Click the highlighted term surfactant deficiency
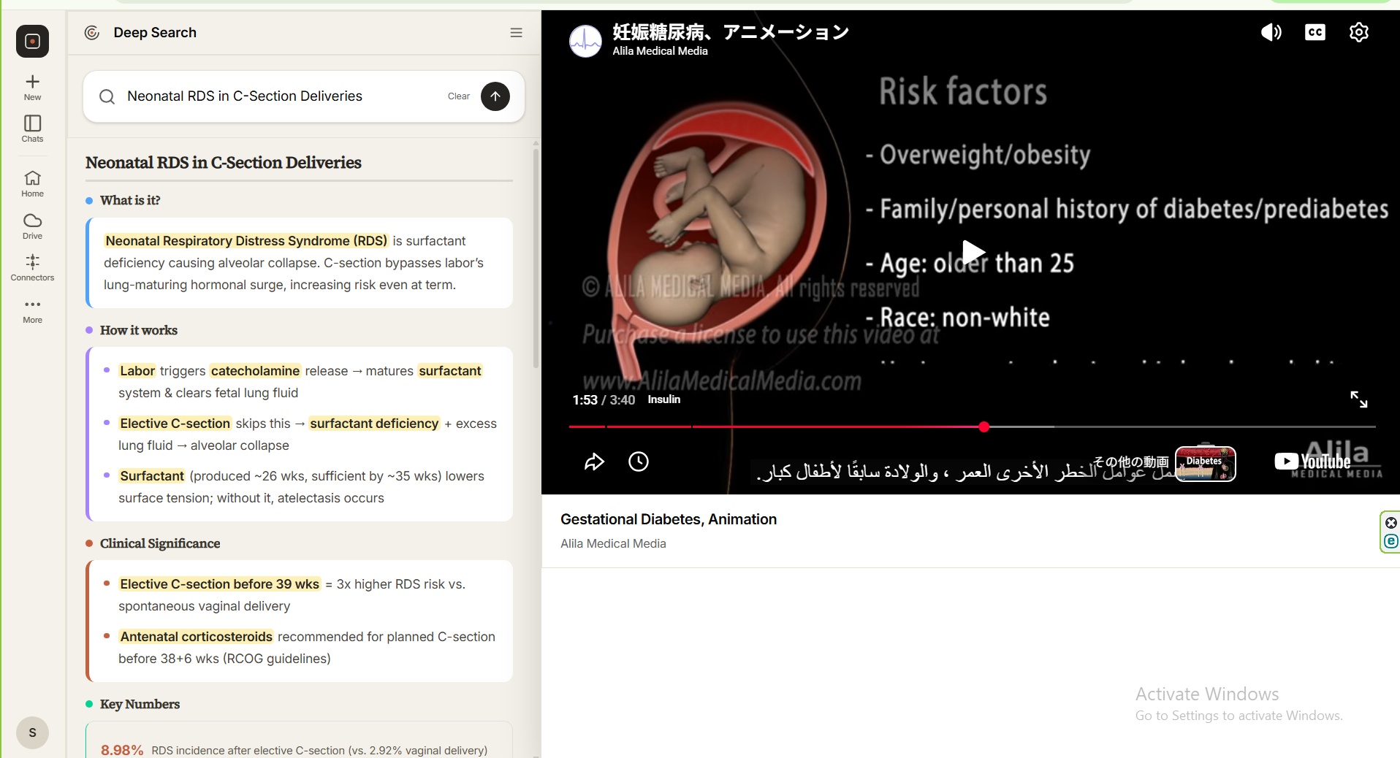The image size is (1400, 758). coord(374,424)
